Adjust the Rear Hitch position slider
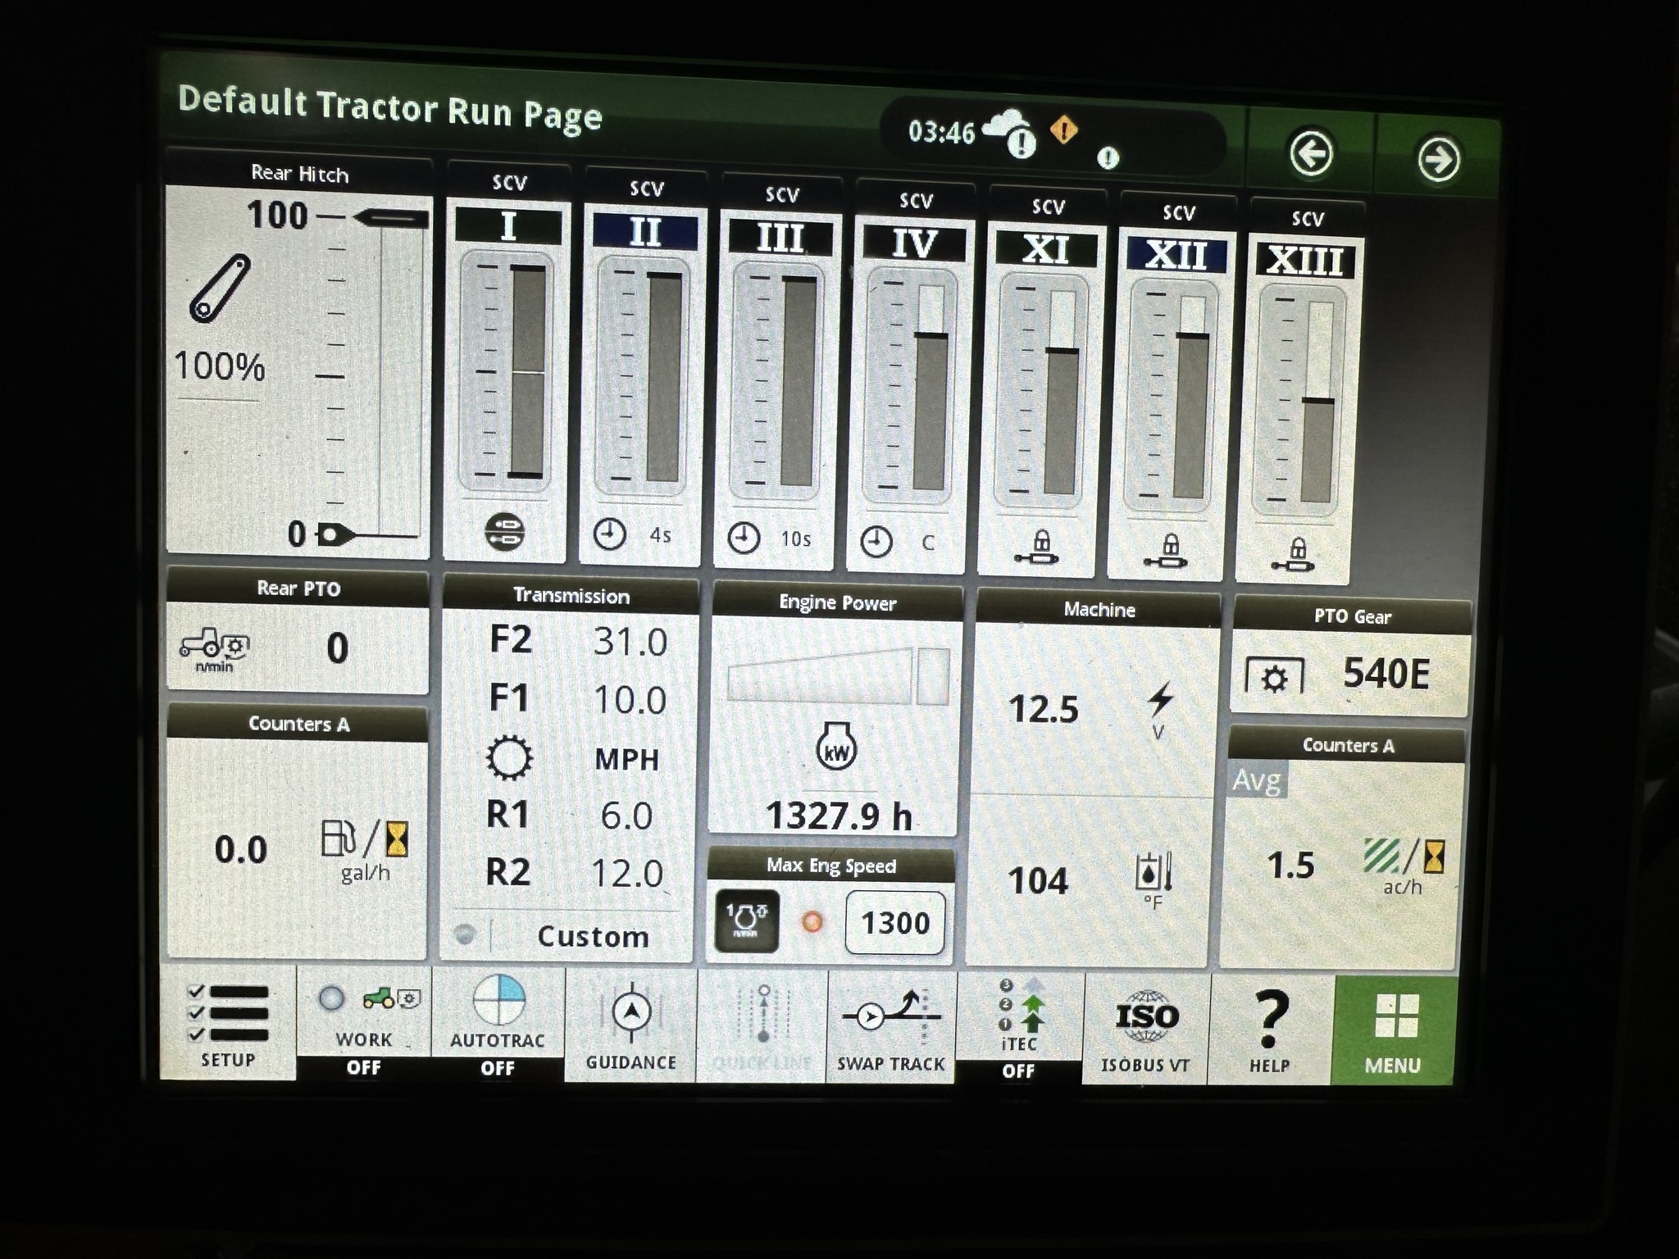Viewport: 1679px width, 1259px height. pyautogui.click(x=392, y=218)
